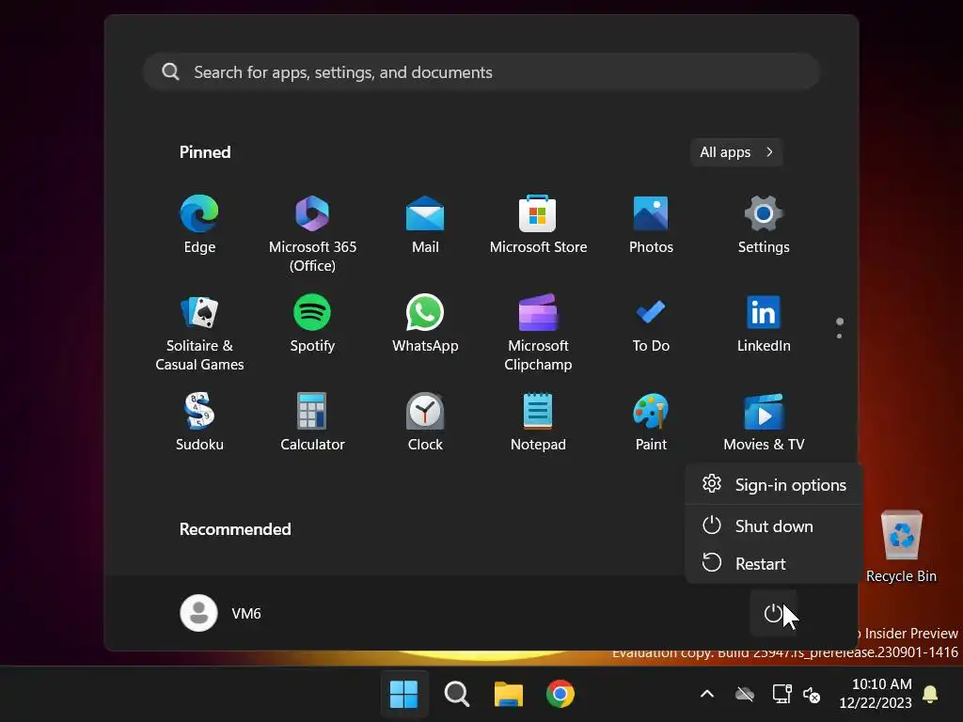
Task: Click the Start menu search field
Action: [x=481, y=71]
